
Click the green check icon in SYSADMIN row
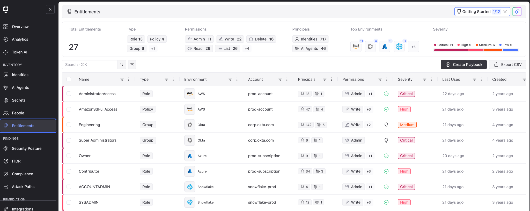pos(386,202)
